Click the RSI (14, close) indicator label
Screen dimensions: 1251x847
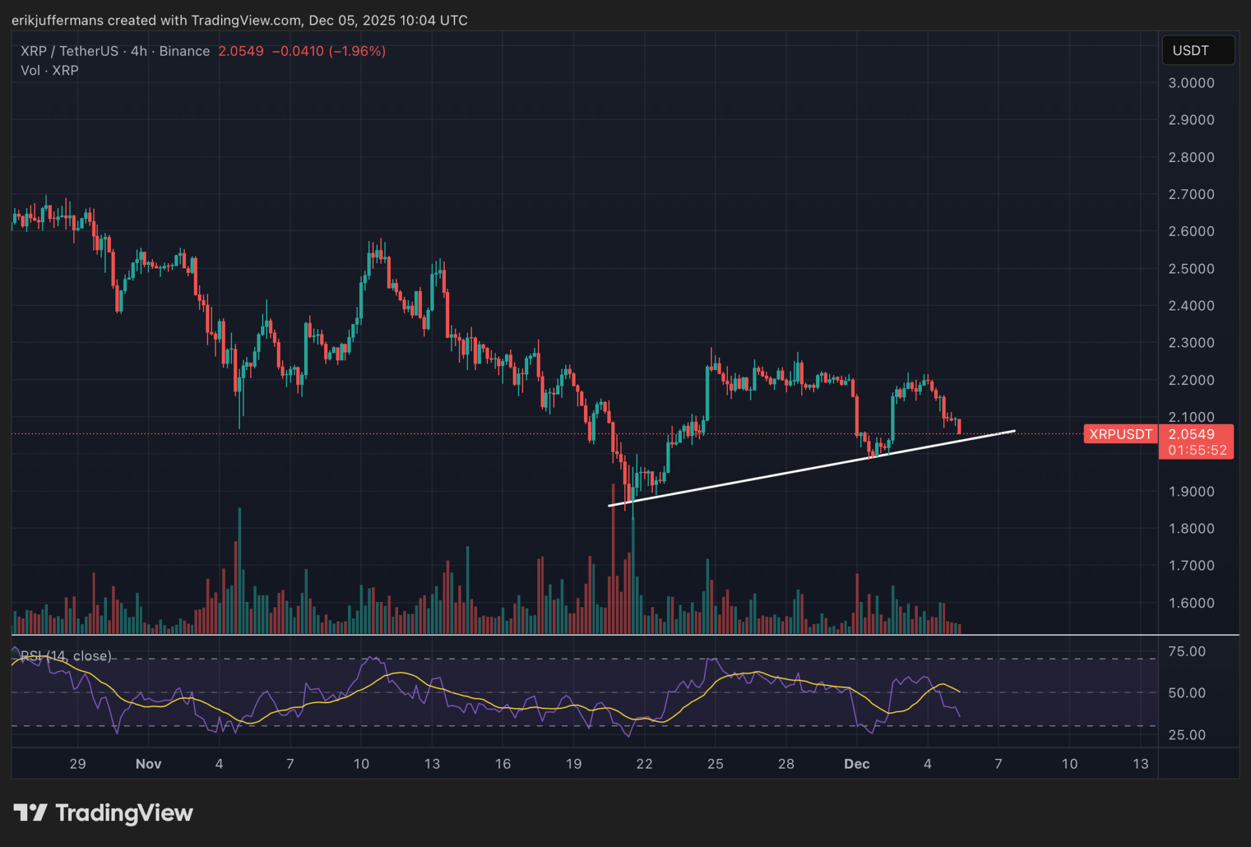pyautogui.click(x=65, y=656)
